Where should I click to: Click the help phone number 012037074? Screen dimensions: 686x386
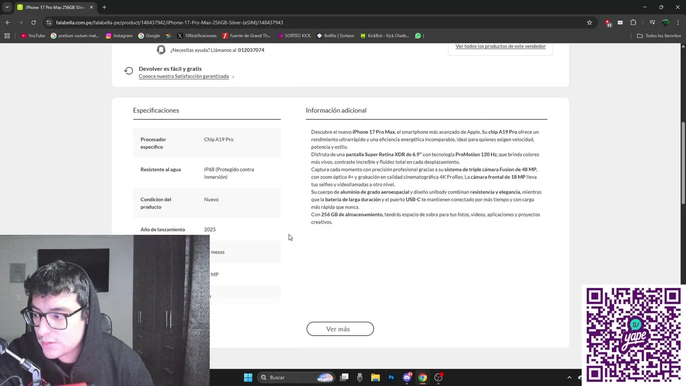tap(251, 50)
